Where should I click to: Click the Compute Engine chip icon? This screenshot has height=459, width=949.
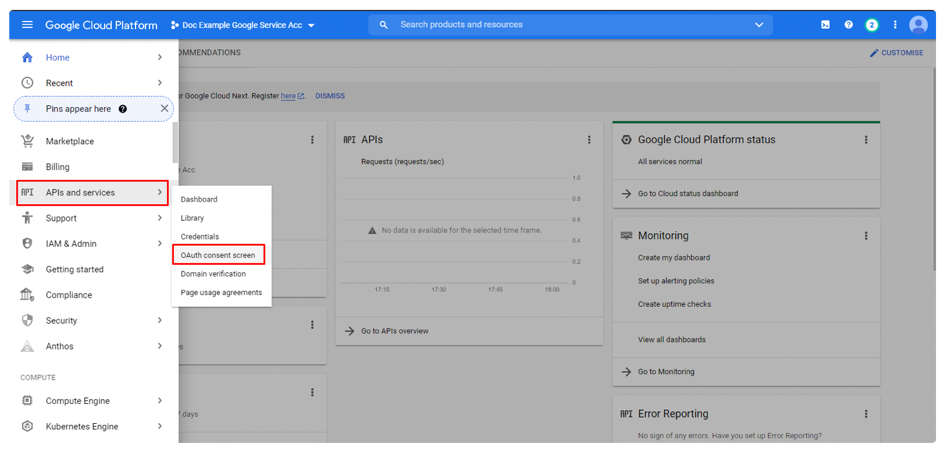tap(27, 401)
